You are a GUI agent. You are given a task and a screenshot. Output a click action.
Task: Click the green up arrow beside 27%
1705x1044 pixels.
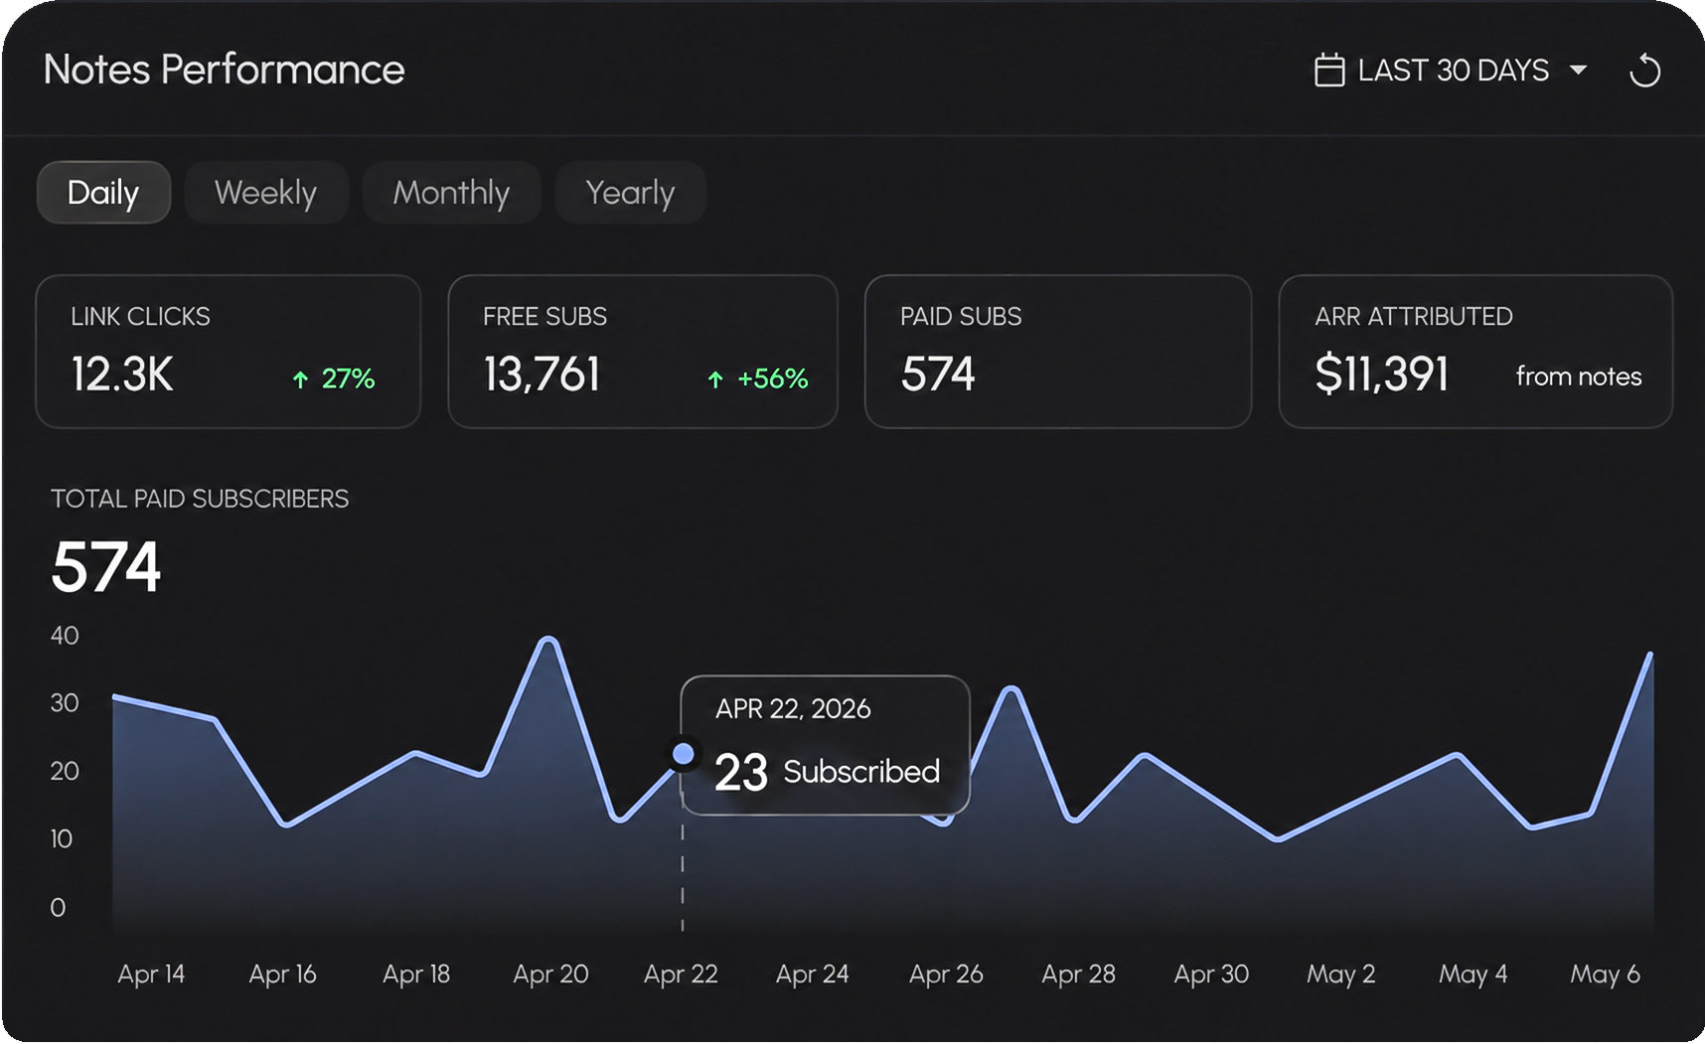pyautogui.click(x=300, y=379)
